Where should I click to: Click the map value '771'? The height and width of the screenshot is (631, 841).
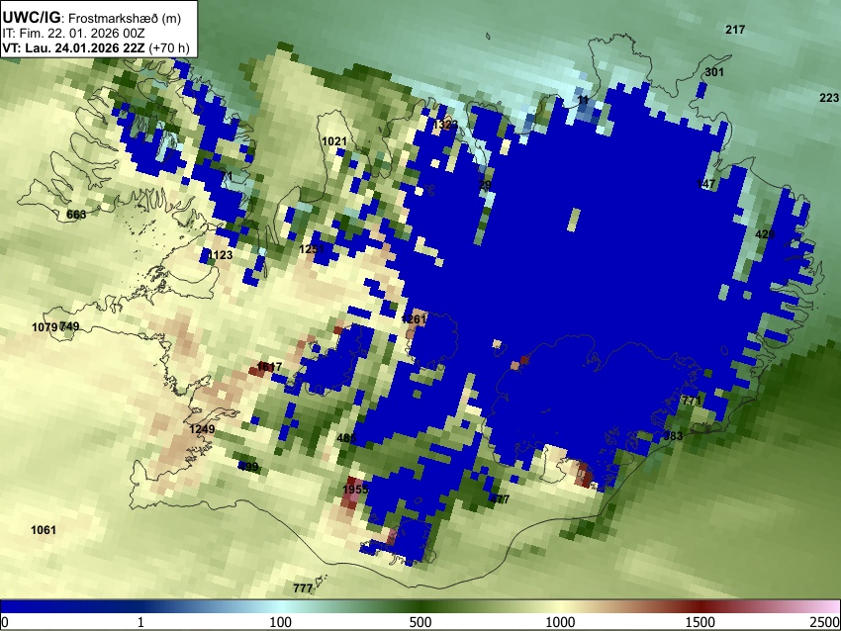point(692,401)
